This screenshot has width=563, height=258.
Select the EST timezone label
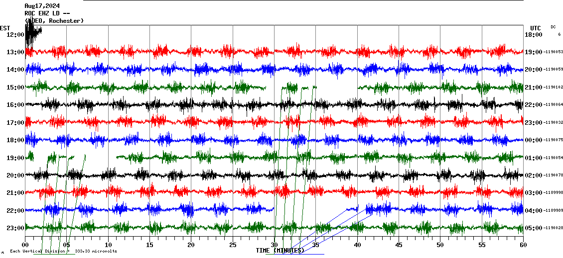click(5, 28)
